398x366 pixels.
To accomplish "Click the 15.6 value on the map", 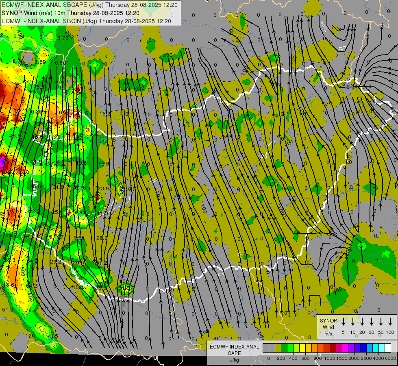I will (104, 164).
